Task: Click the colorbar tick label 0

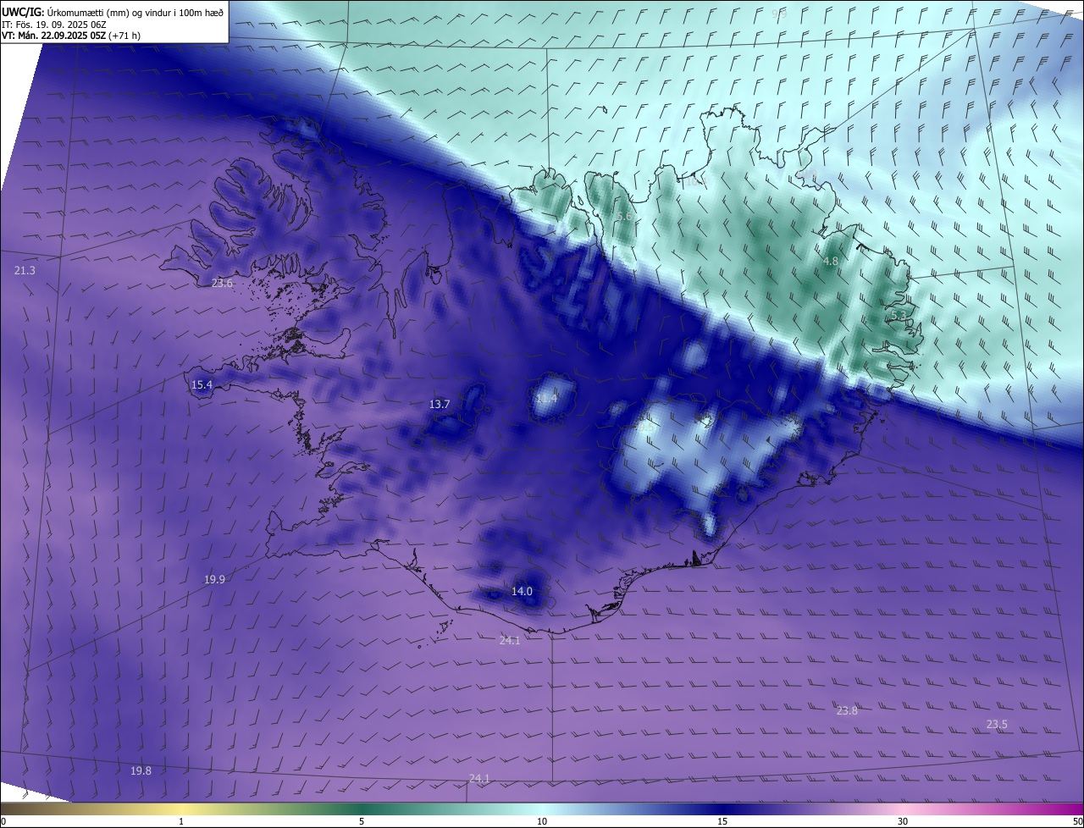Action: pyautogui.click(x=3, y=821)
